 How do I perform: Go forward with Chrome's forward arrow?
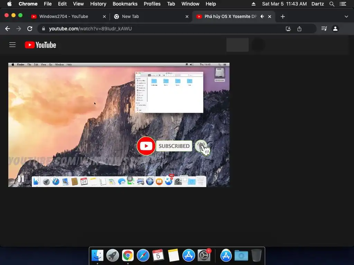point(19,29)
